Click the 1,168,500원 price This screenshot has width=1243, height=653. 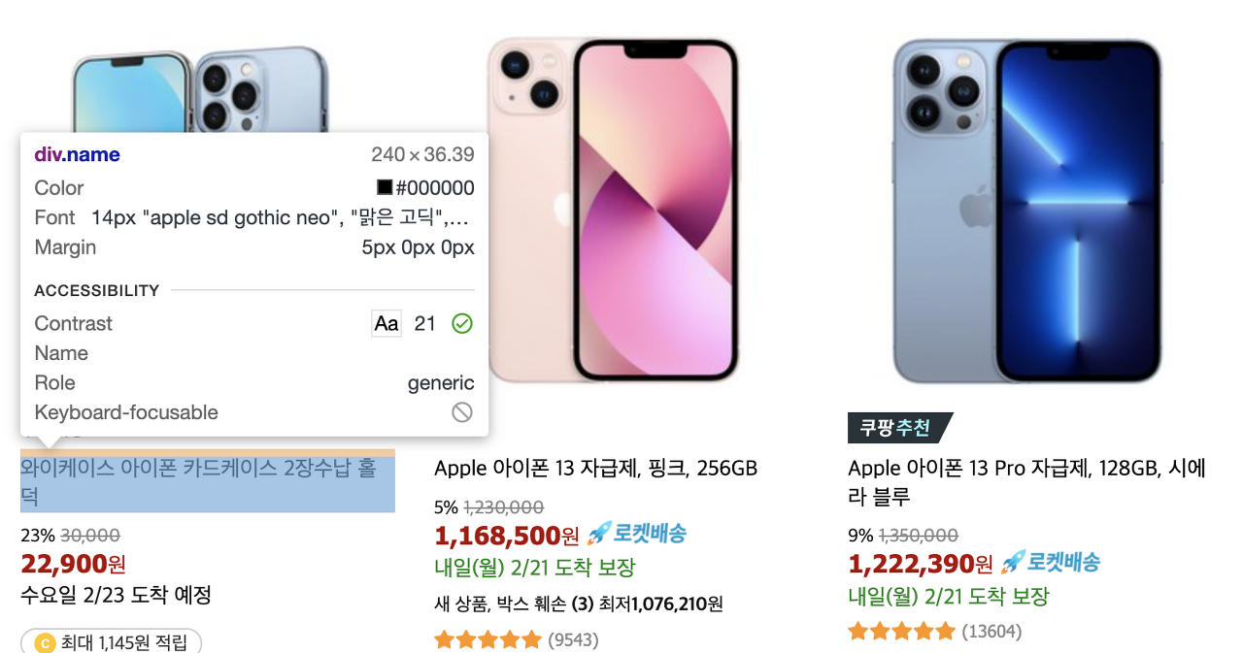[x=506, y=535]
